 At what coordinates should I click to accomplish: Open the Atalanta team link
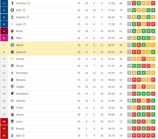point(21,17)
